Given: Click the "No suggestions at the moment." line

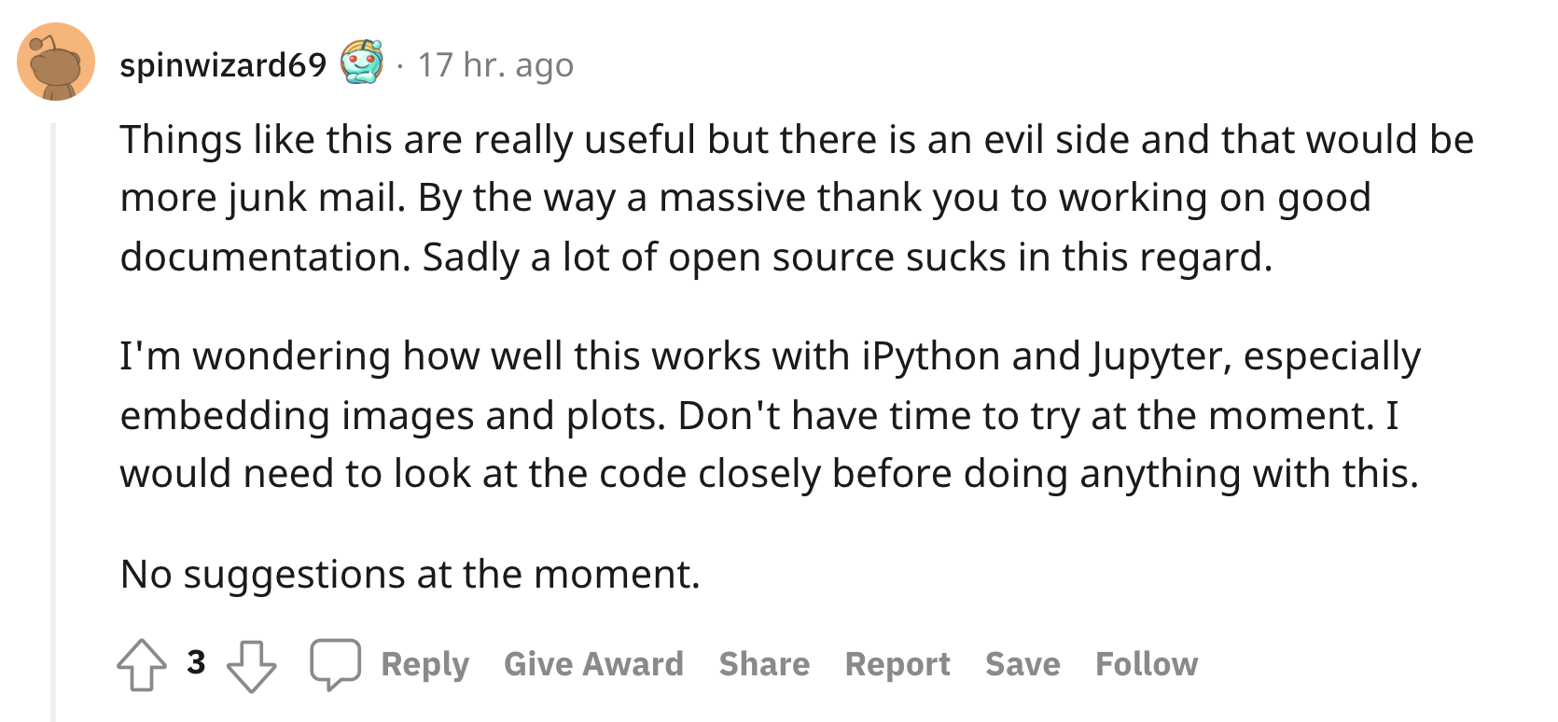Looking at the screenshot, I should pos(410,575).
